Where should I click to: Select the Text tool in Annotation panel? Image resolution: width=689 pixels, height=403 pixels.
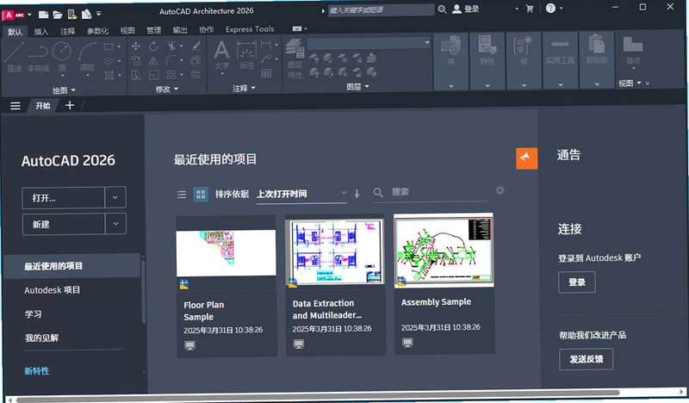(221, 56)
